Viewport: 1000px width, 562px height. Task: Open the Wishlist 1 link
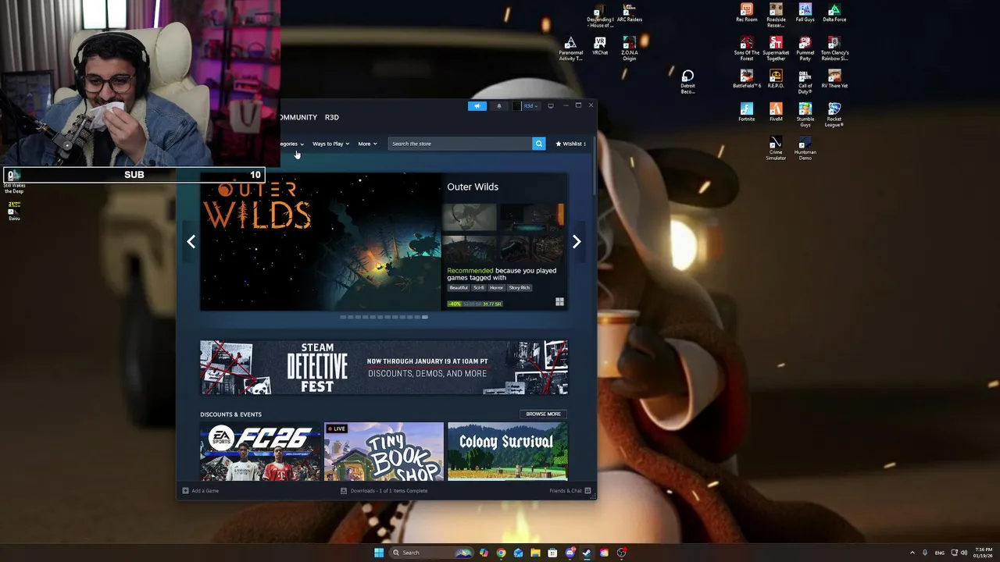tap(571, 144)
